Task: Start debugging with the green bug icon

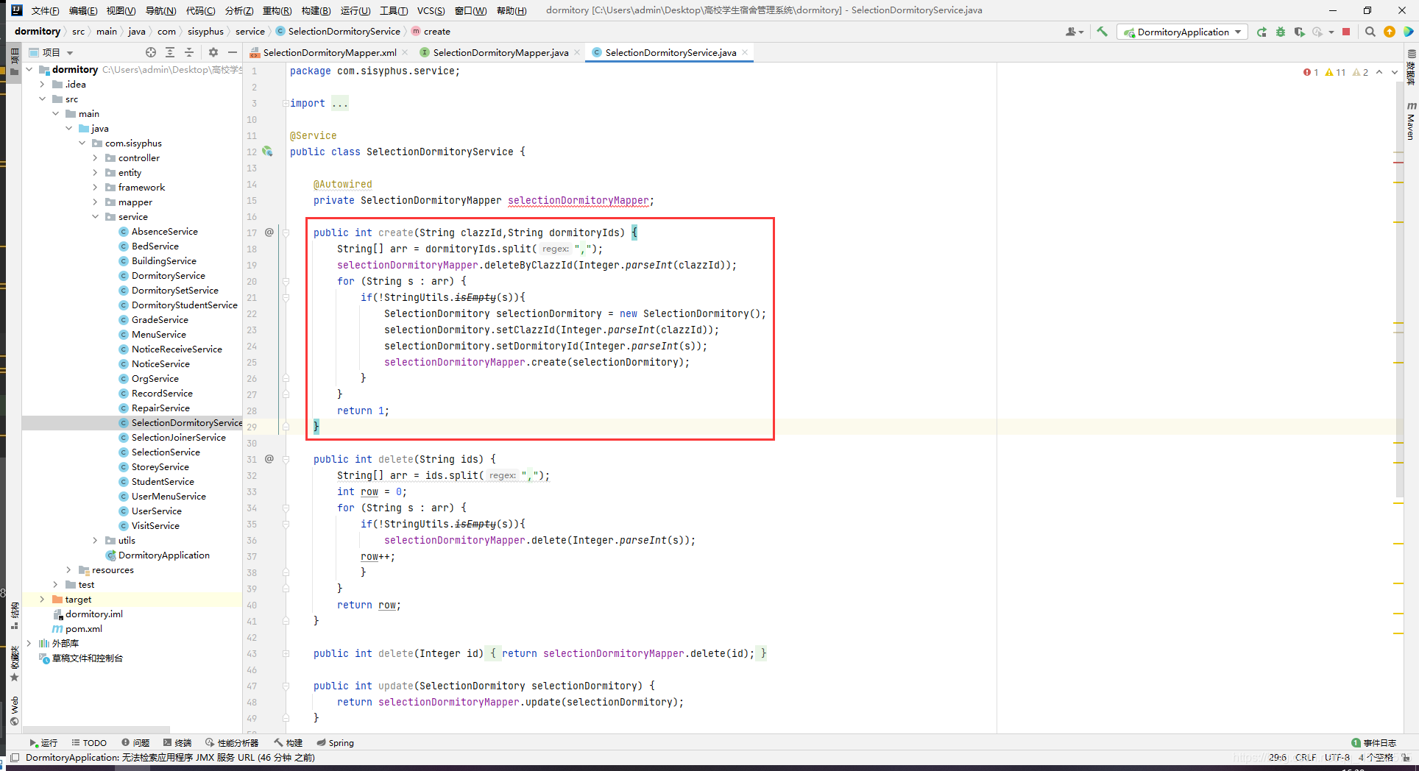Action: pyautogui.click(x=1281, y=32)
